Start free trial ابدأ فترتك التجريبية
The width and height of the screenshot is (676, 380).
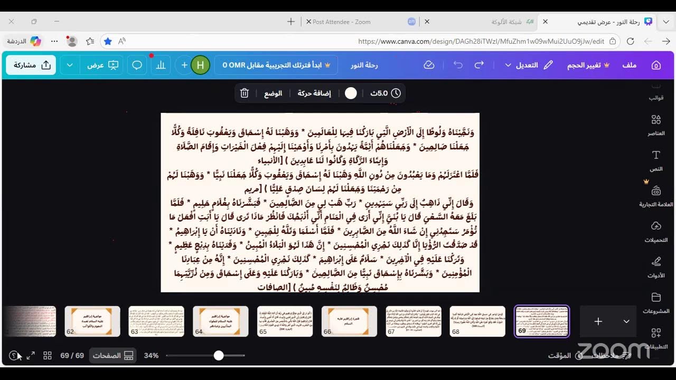click(x=276, y=65)
